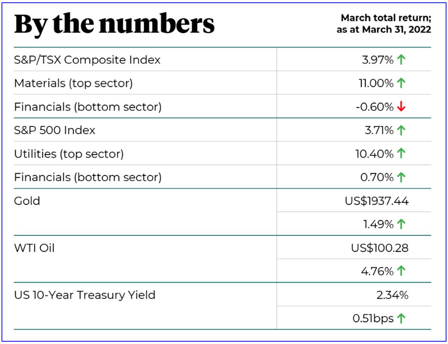448x344 pixels.
Task: Click the "March total return" date note
Action: [x=384, y=24]
